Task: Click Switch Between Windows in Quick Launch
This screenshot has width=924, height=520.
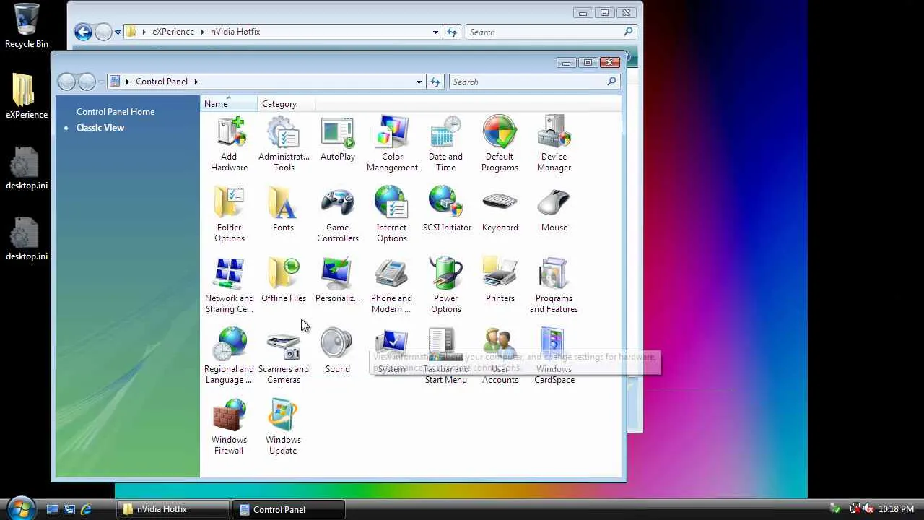Action: tap(69, 509)
